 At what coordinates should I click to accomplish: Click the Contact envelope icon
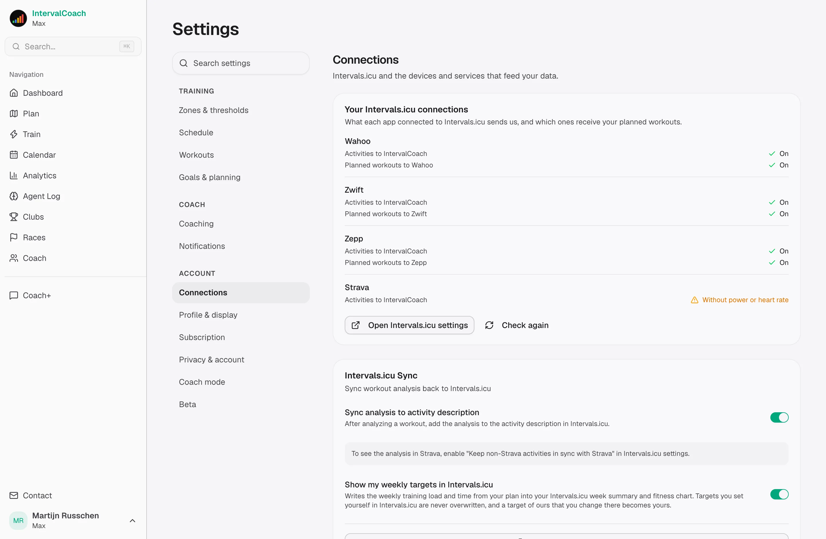tap(13, 495)
